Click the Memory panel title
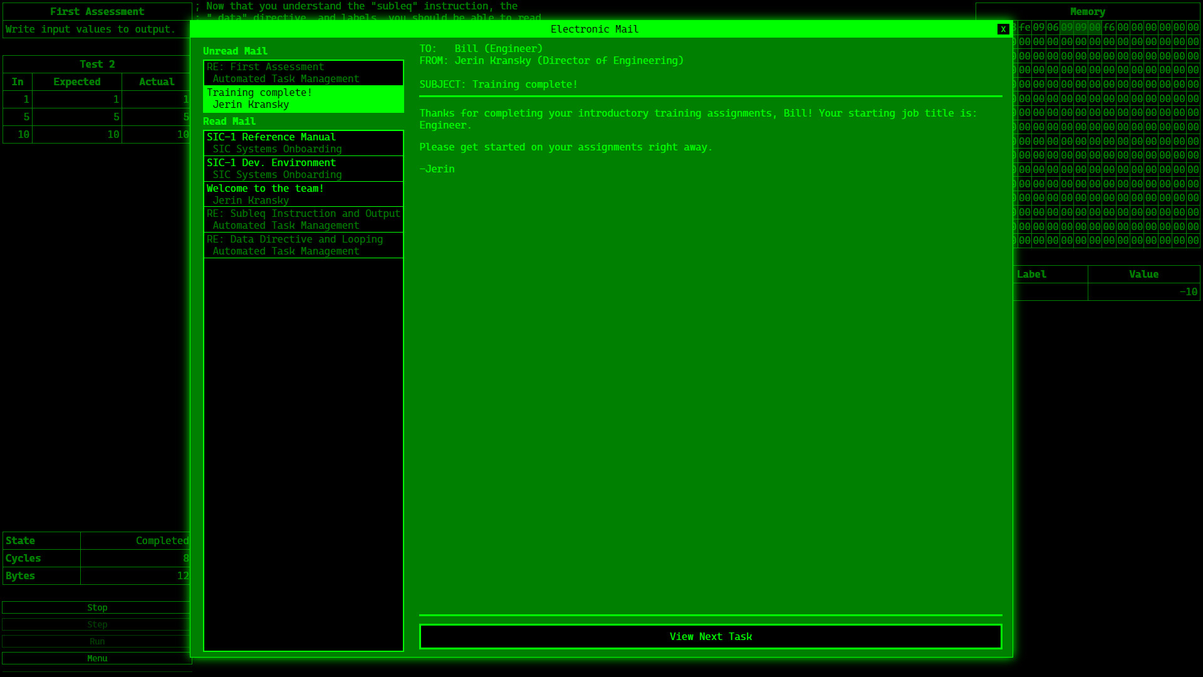Screen dimensions: 1203x677 (1088, 11)
